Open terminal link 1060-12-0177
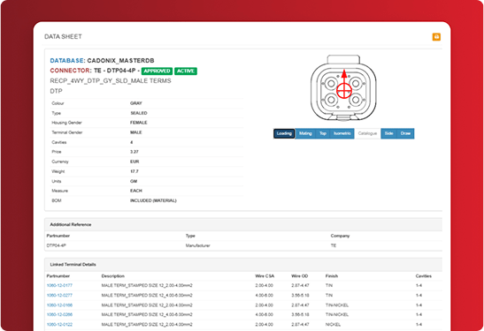The width and height of the screenshot is (484, 331). (59, 286)
